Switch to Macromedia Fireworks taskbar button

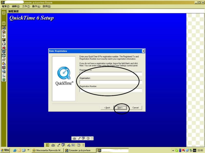47,150
